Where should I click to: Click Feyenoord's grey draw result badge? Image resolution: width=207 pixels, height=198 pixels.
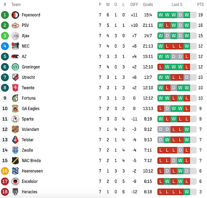coord(180,15)
